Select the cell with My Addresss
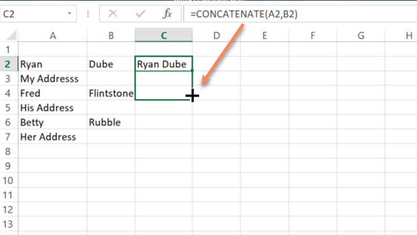 (x=53, y=78)
